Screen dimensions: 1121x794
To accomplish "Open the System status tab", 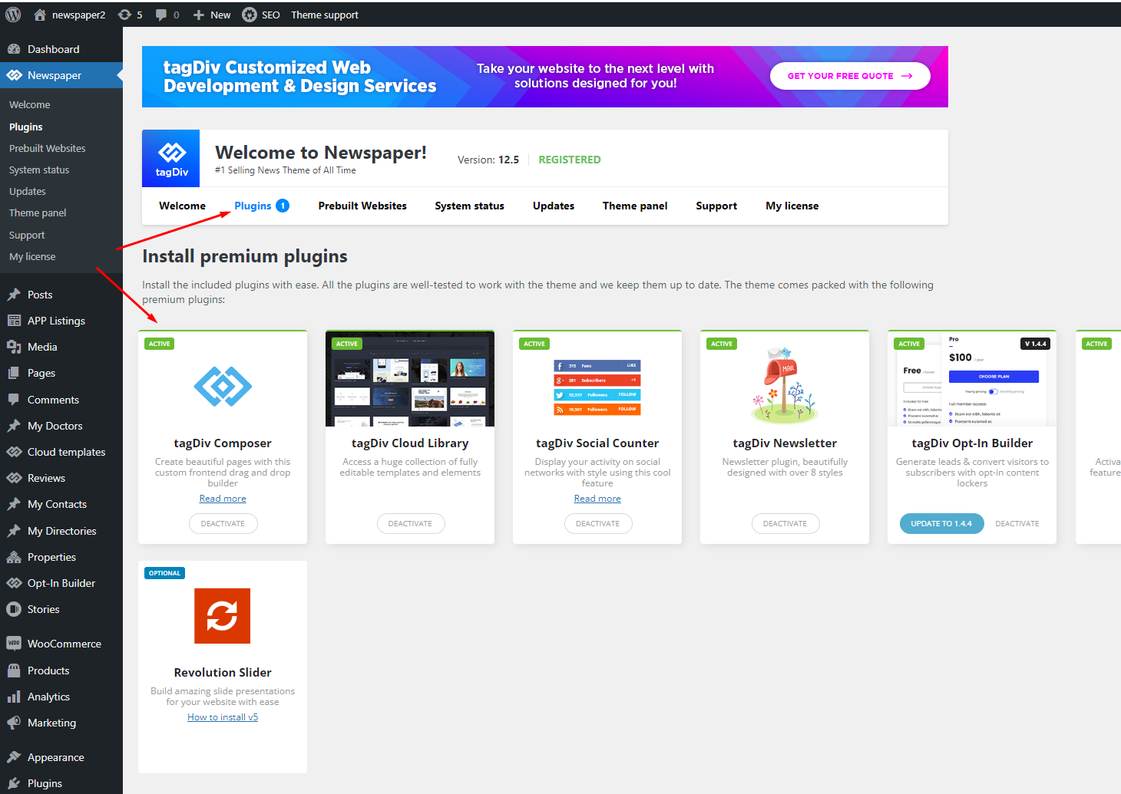I will [x=469, y=206].
